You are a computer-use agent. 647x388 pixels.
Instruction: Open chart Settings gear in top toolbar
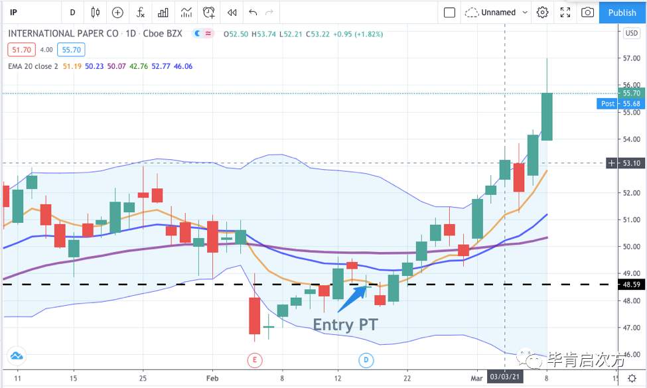pos(542,13)
